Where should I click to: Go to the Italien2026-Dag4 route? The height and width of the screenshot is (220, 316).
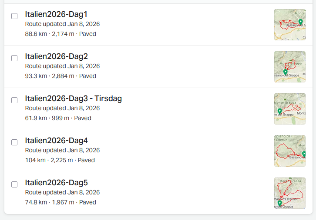(56, 141)
